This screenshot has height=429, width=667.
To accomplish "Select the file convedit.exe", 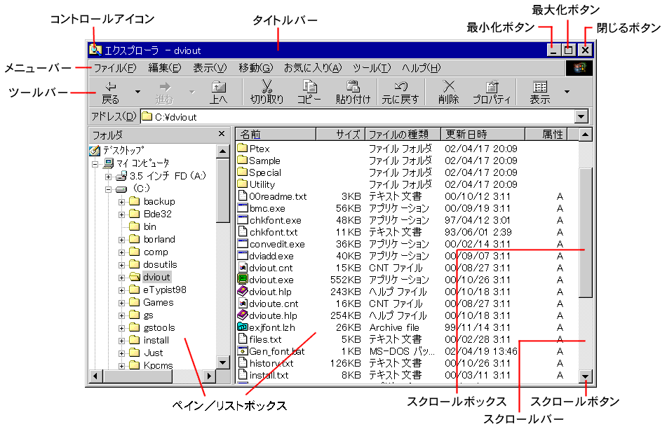I will tap(277, 244).
